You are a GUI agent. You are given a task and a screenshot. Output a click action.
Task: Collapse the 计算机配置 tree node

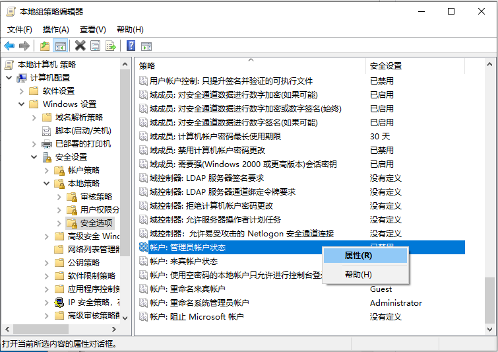tap(9, 78)
